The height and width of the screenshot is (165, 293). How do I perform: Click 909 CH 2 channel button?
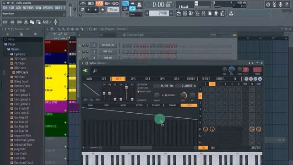pos(108,51)
